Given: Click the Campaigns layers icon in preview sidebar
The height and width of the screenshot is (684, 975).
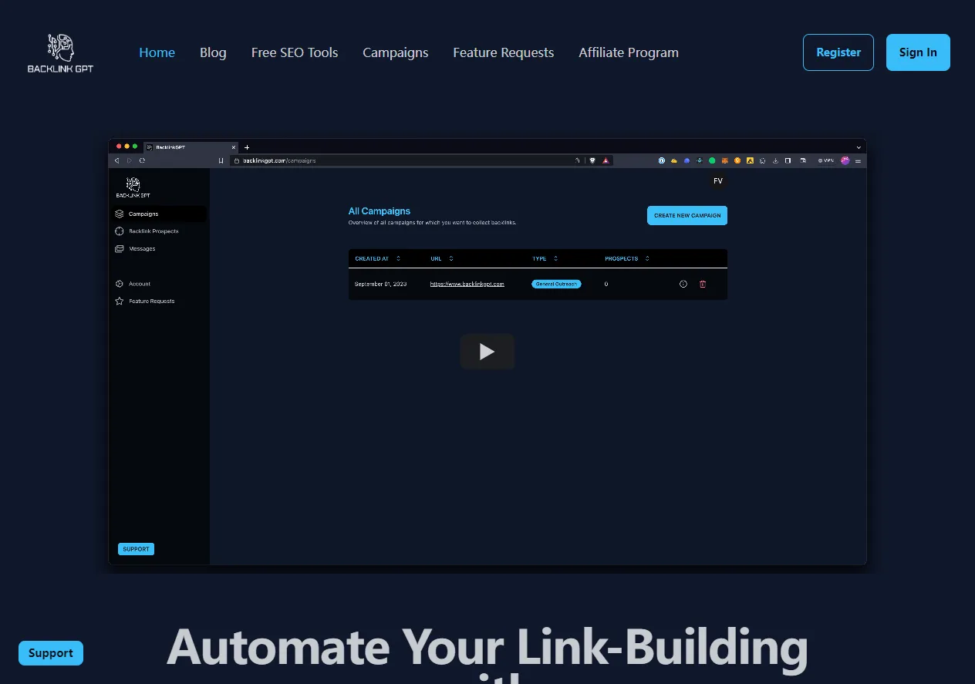Looking at the screenshot, I should (120, 214).
